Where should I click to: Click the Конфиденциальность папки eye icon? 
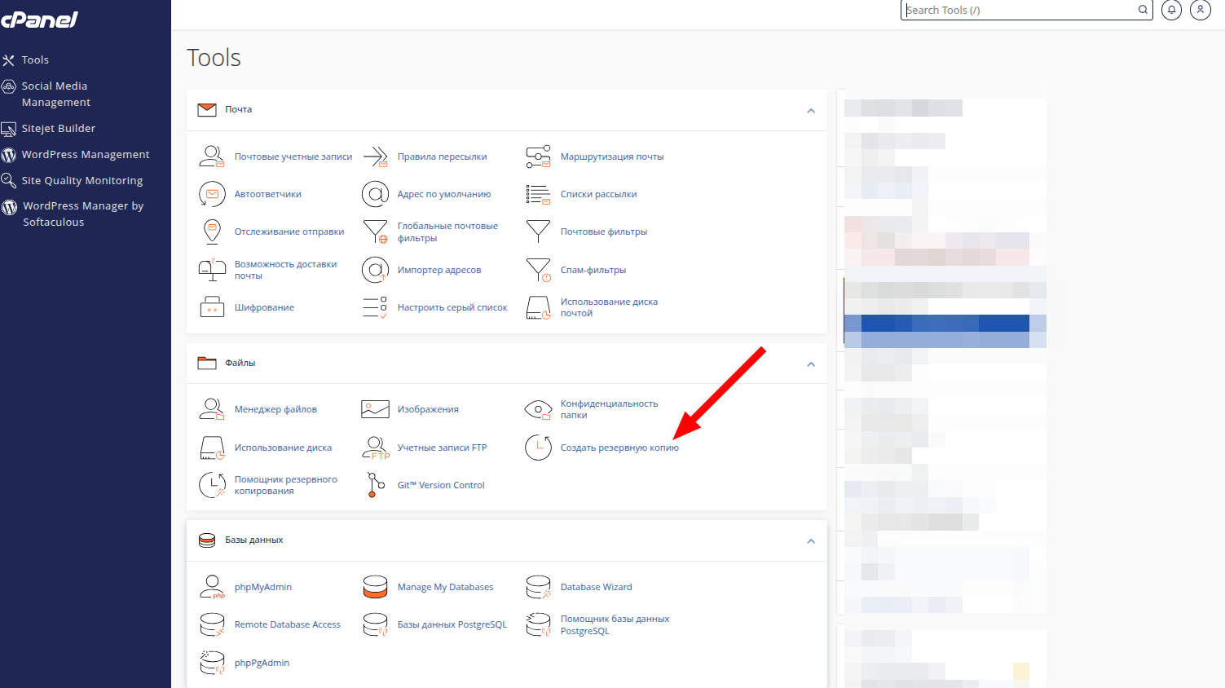(538, 409)
